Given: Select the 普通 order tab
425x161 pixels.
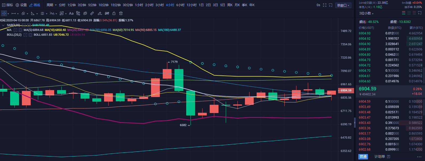Looking at the screenshot, I should coord(363,156).
